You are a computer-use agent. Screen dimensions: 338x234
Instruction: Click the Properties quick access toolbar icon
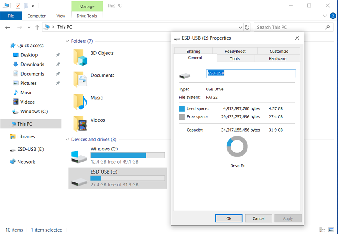[18, 6]
